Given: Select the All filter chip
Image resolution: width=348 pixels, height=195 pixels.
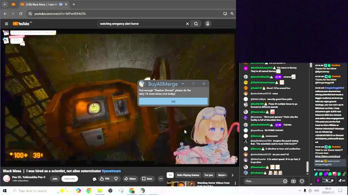Looking at the screenshot, I should coord(170,175).
